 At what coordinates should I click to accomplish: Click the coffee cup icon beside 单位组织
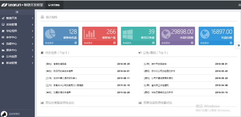tap(3, 31)
